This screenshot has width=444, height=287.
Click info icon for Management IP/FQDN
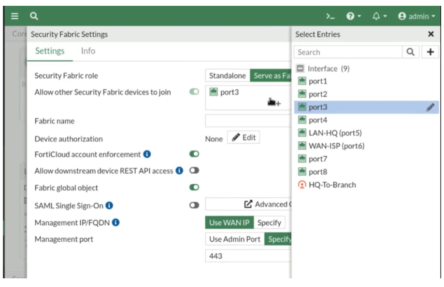click(x=115, y=222)
